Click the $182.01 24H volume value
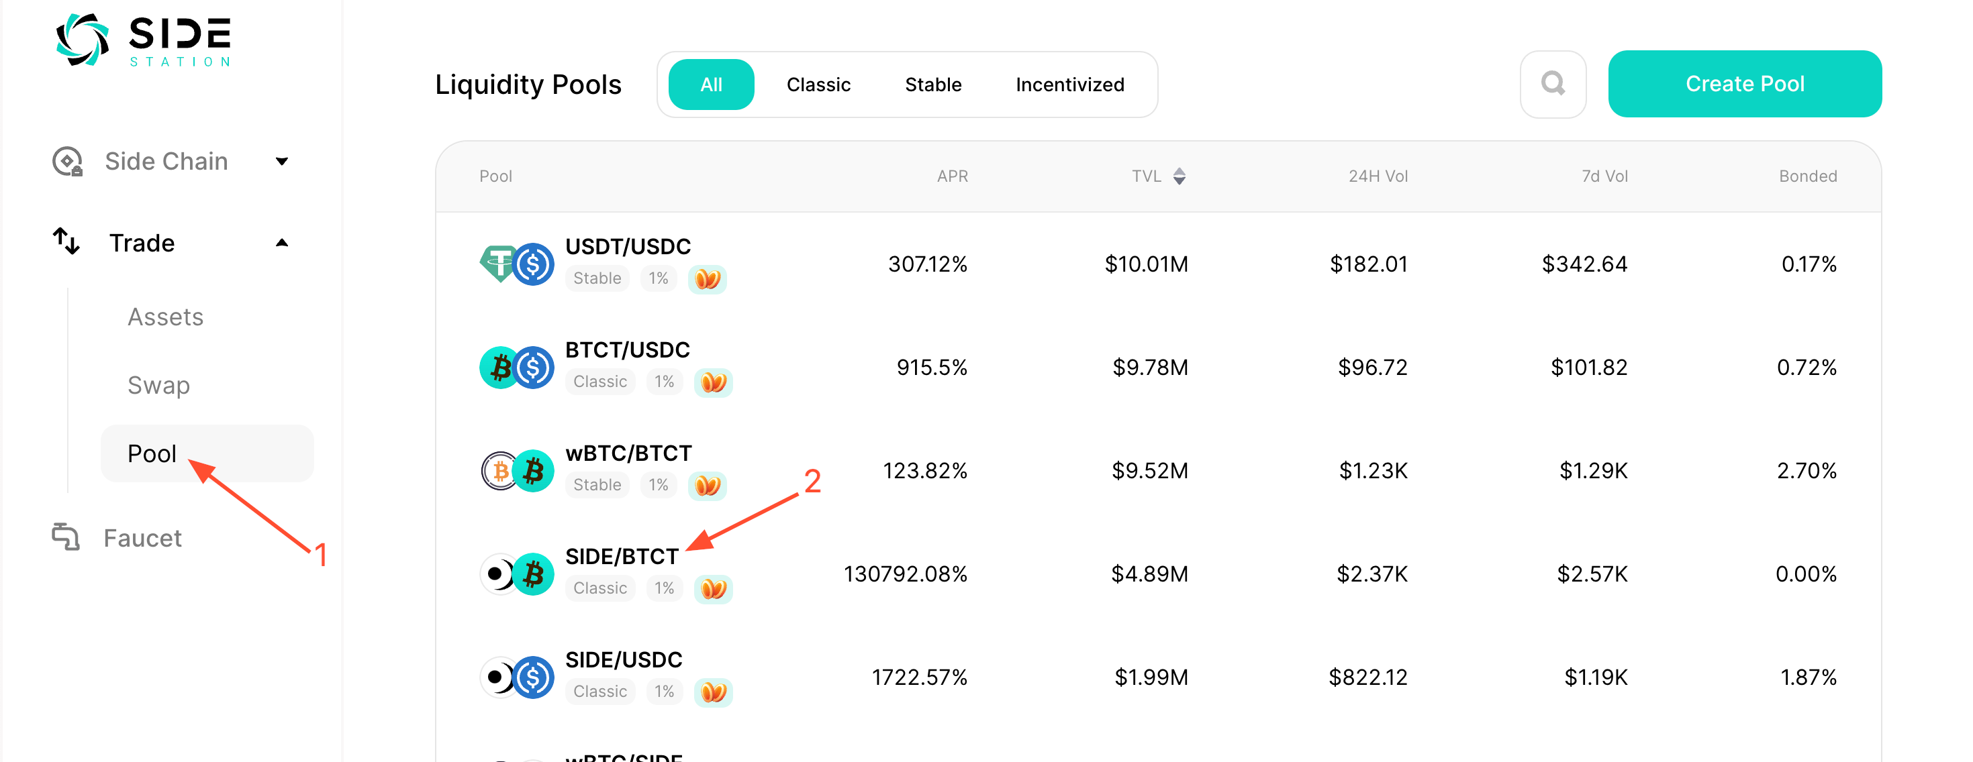This screenshot has width=1973, height=762. coord(1369,264)
